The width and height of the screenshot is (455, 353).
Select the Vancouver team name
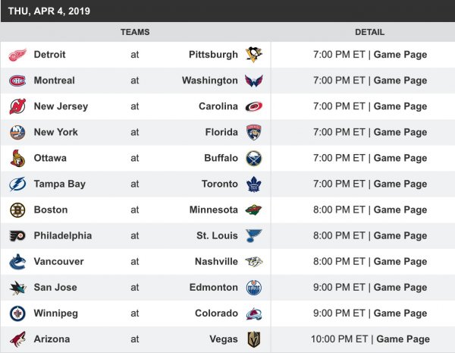pos(58,261)
